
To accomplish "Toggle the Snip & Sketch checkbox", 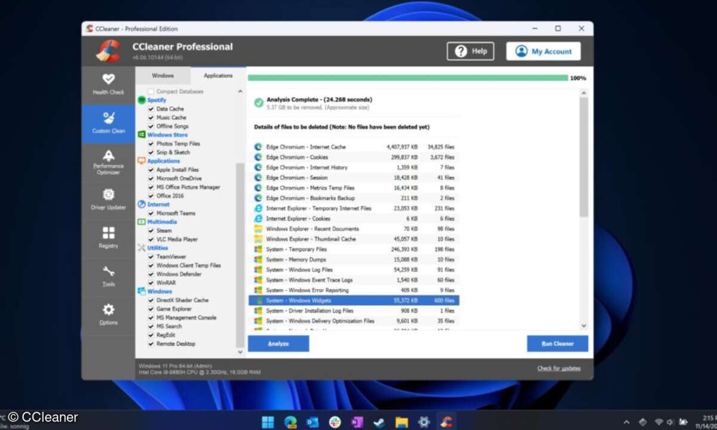I will [x=151, y=152].
